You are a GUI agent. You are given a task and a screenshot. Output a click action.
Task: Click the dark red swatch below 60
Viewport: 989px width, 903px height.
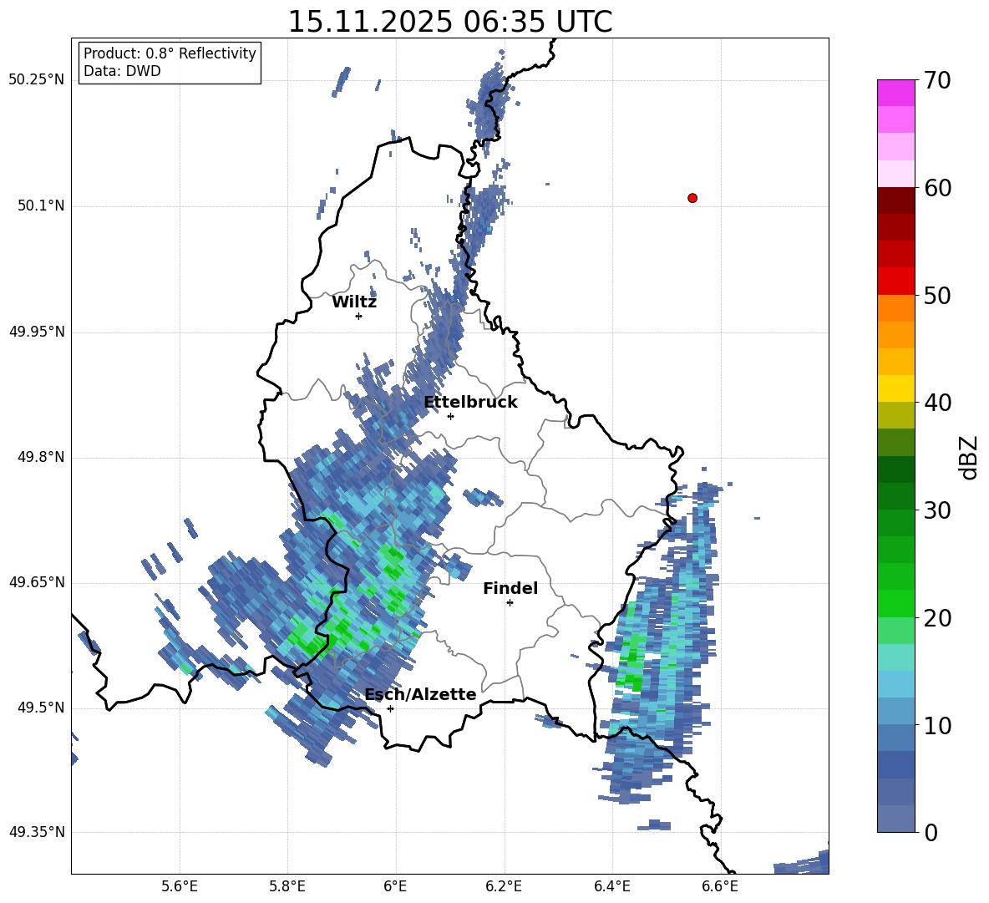coord(895,201)
